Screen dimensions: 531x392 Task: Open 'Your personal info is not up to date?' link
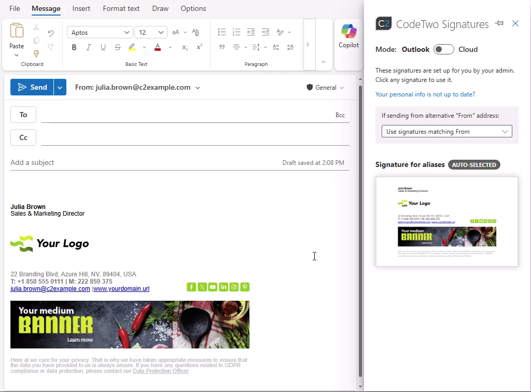click(425, 94)
